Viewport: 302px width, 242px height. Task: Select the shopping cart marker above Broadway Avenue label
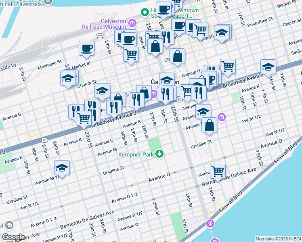228,67
